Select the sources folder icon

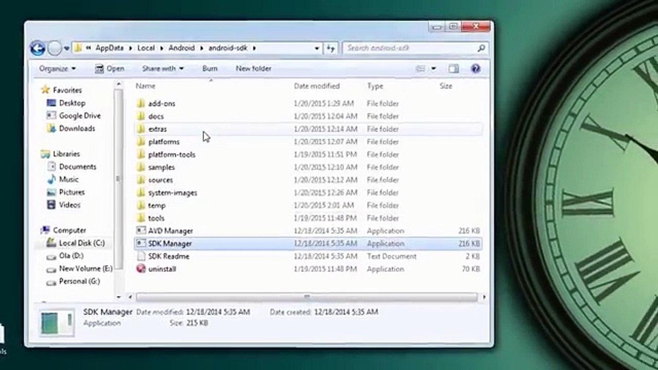tap(141, 180)
